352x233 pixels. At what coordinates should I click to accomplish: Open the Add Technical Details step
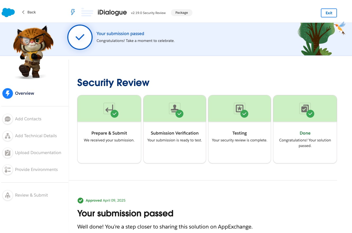30,136
